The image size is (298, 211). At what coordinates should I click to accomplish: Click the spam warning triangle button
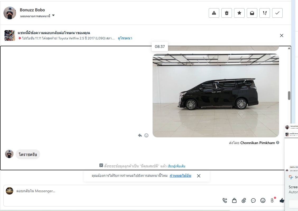[x=214, y=13]
